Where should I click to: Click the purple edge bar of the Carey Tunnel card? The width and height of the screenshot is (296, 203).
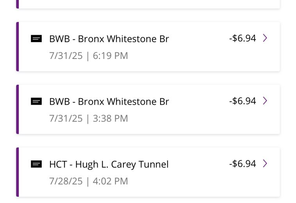[18, 172]
